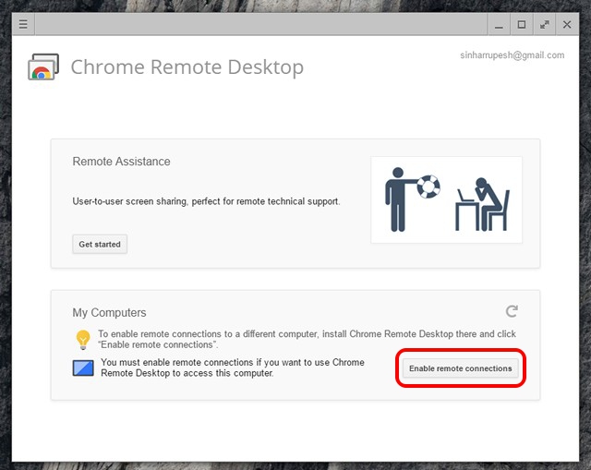The image size is (591, 470).
Task: Click the 'To enable remote connections' tip text
Action: [x=307, y=339]
